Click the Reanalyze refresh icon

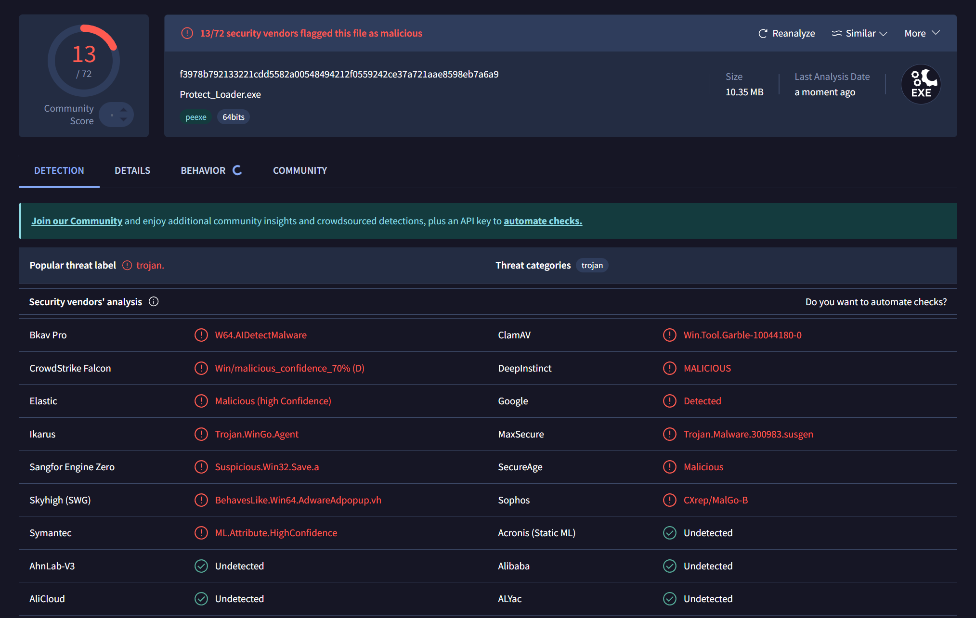(x=763, y=34)
